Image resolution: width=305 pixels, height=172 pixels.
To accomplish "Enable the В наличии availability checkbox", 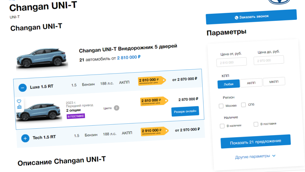I will pos(222,126).
